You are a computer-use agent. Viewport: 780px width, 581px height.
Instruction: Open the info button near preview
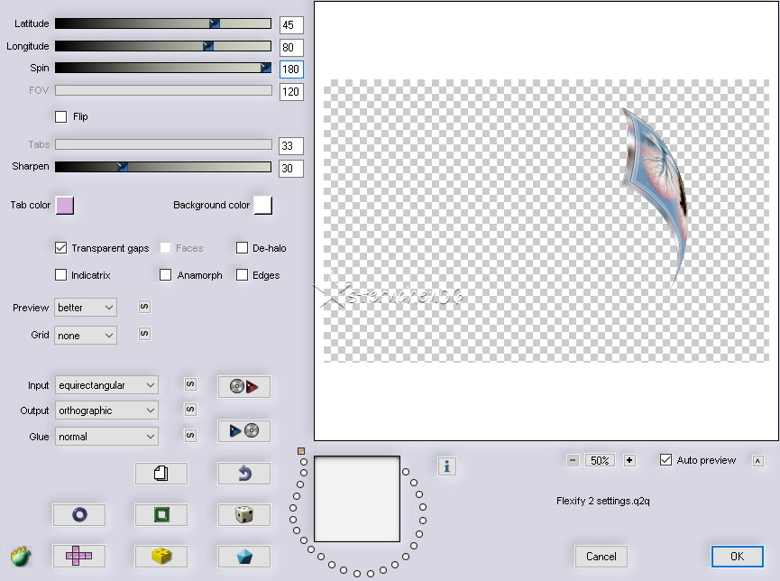[446, 466]
